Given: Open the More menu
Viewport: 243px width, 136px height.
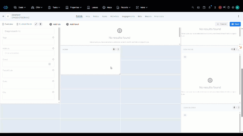Looking at the screenshot, I should pos(142,8).
